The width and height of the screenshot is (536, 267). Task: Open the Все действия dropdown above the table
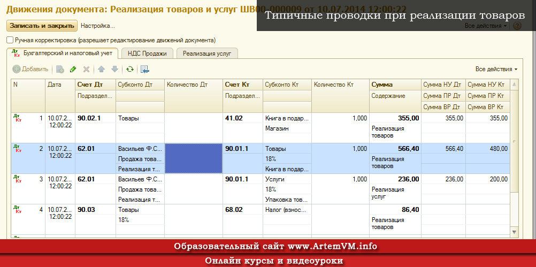pos(496,70)
